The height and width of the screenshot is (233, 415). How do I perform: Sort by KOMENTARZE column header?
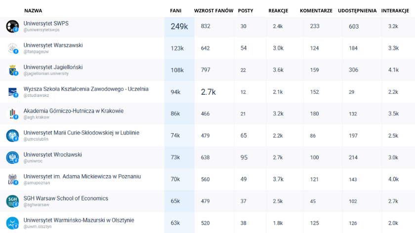point(316,10)
